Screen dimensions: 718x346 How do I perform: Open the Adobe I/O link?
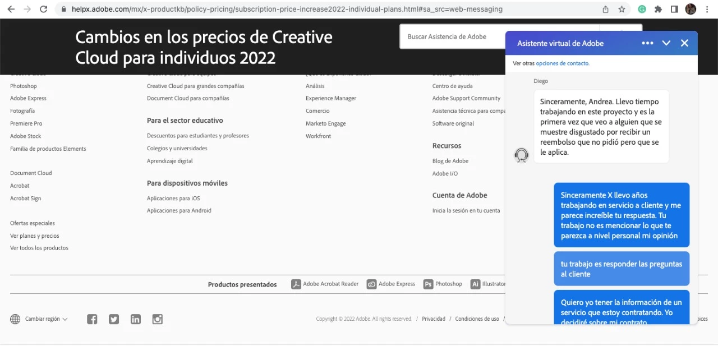(445, 174)
